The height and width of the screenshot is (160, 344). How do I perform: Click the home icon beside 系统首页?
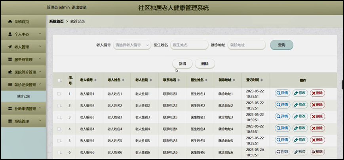click(x=10, y=21)
